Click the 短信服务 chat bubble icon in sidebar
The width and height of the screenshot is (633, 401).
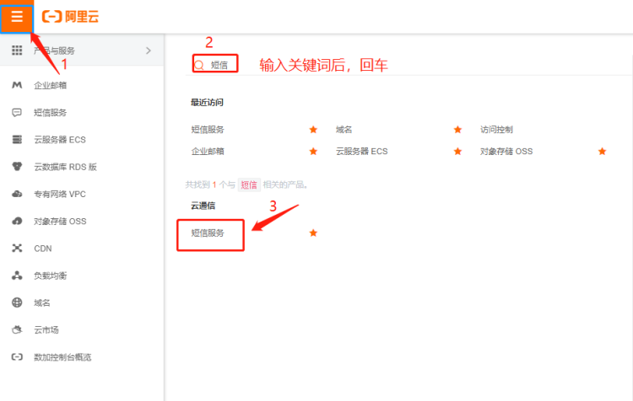(x=17, y=112)
